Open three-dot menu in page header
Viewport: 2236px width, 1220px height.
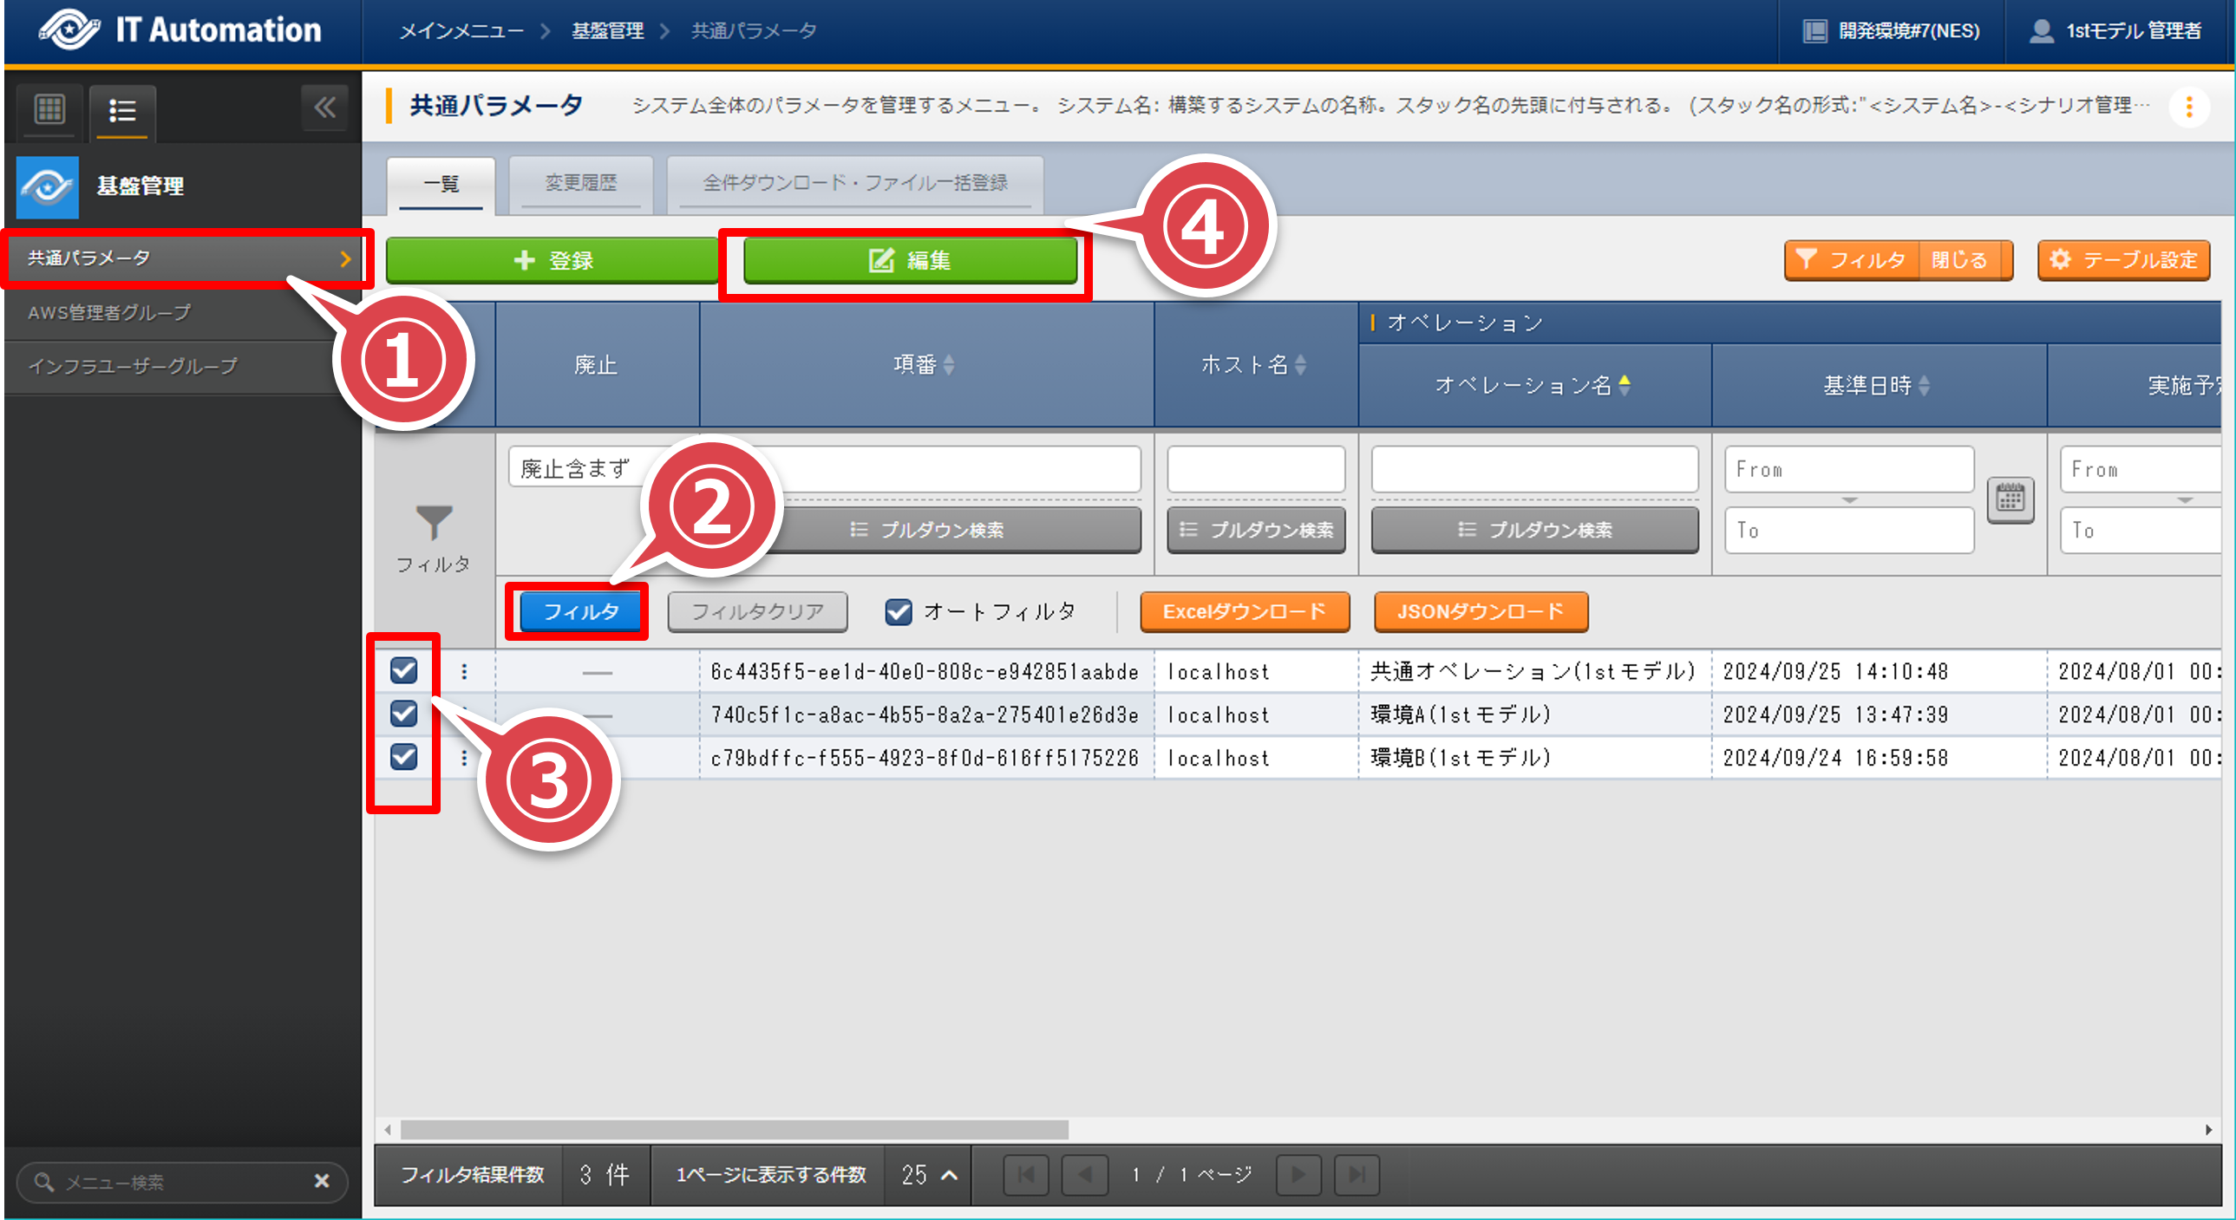point(2188,107)
